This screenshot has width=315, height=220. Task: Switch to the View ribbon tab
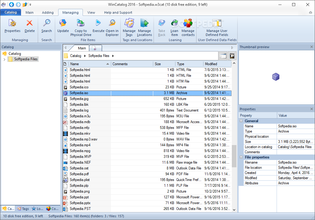tap(91, 12)
